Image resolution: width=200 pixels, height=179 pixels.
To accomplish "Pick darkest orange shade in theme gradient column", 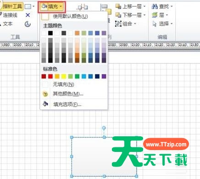I will pos(77,60).
